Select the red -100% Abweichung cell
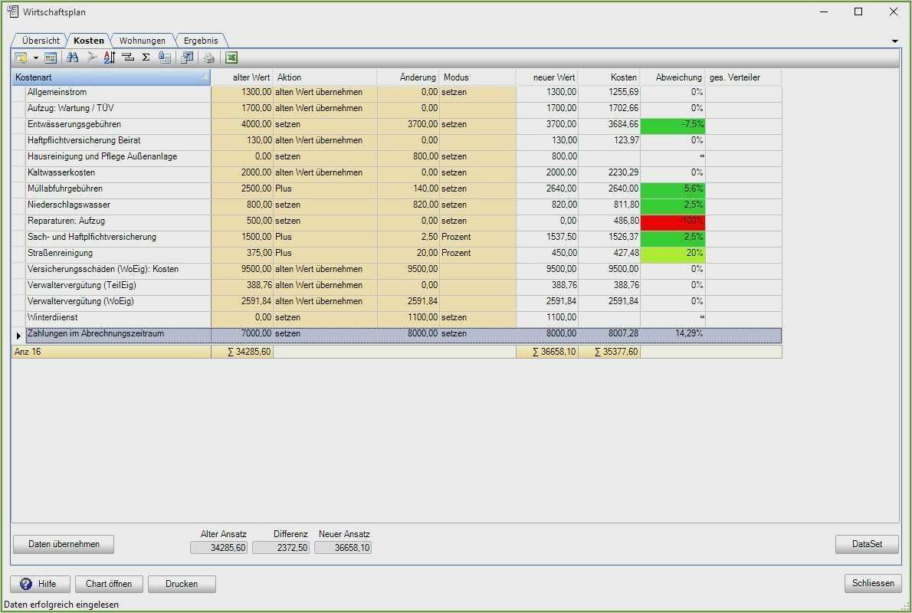This screenshot has height=613, width=912. [672, 221]
